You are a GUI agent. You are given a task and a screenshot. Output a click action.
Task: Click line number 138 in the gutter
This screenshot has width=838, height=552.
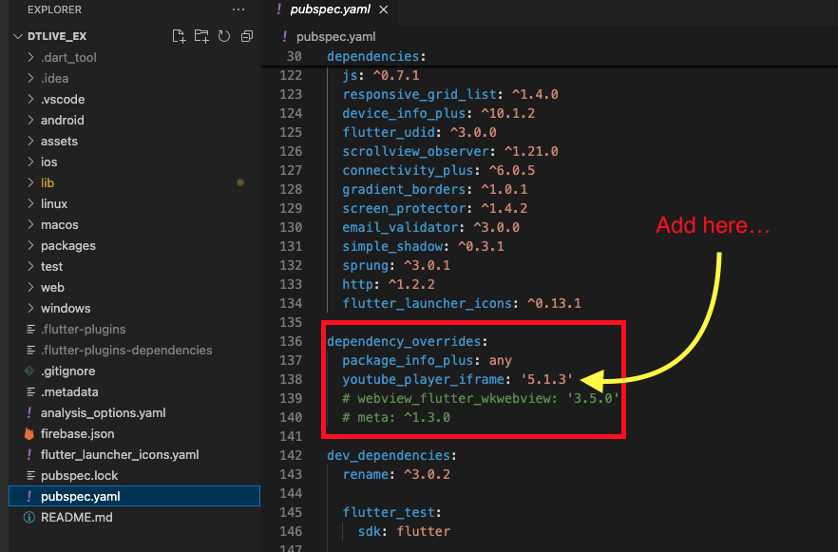291,379
